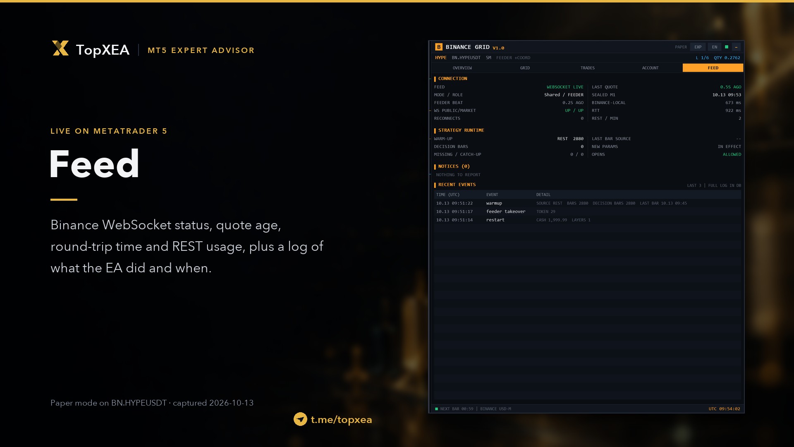
Task: Switch to the OVERVIEW tab
Action: click(462, 68)
